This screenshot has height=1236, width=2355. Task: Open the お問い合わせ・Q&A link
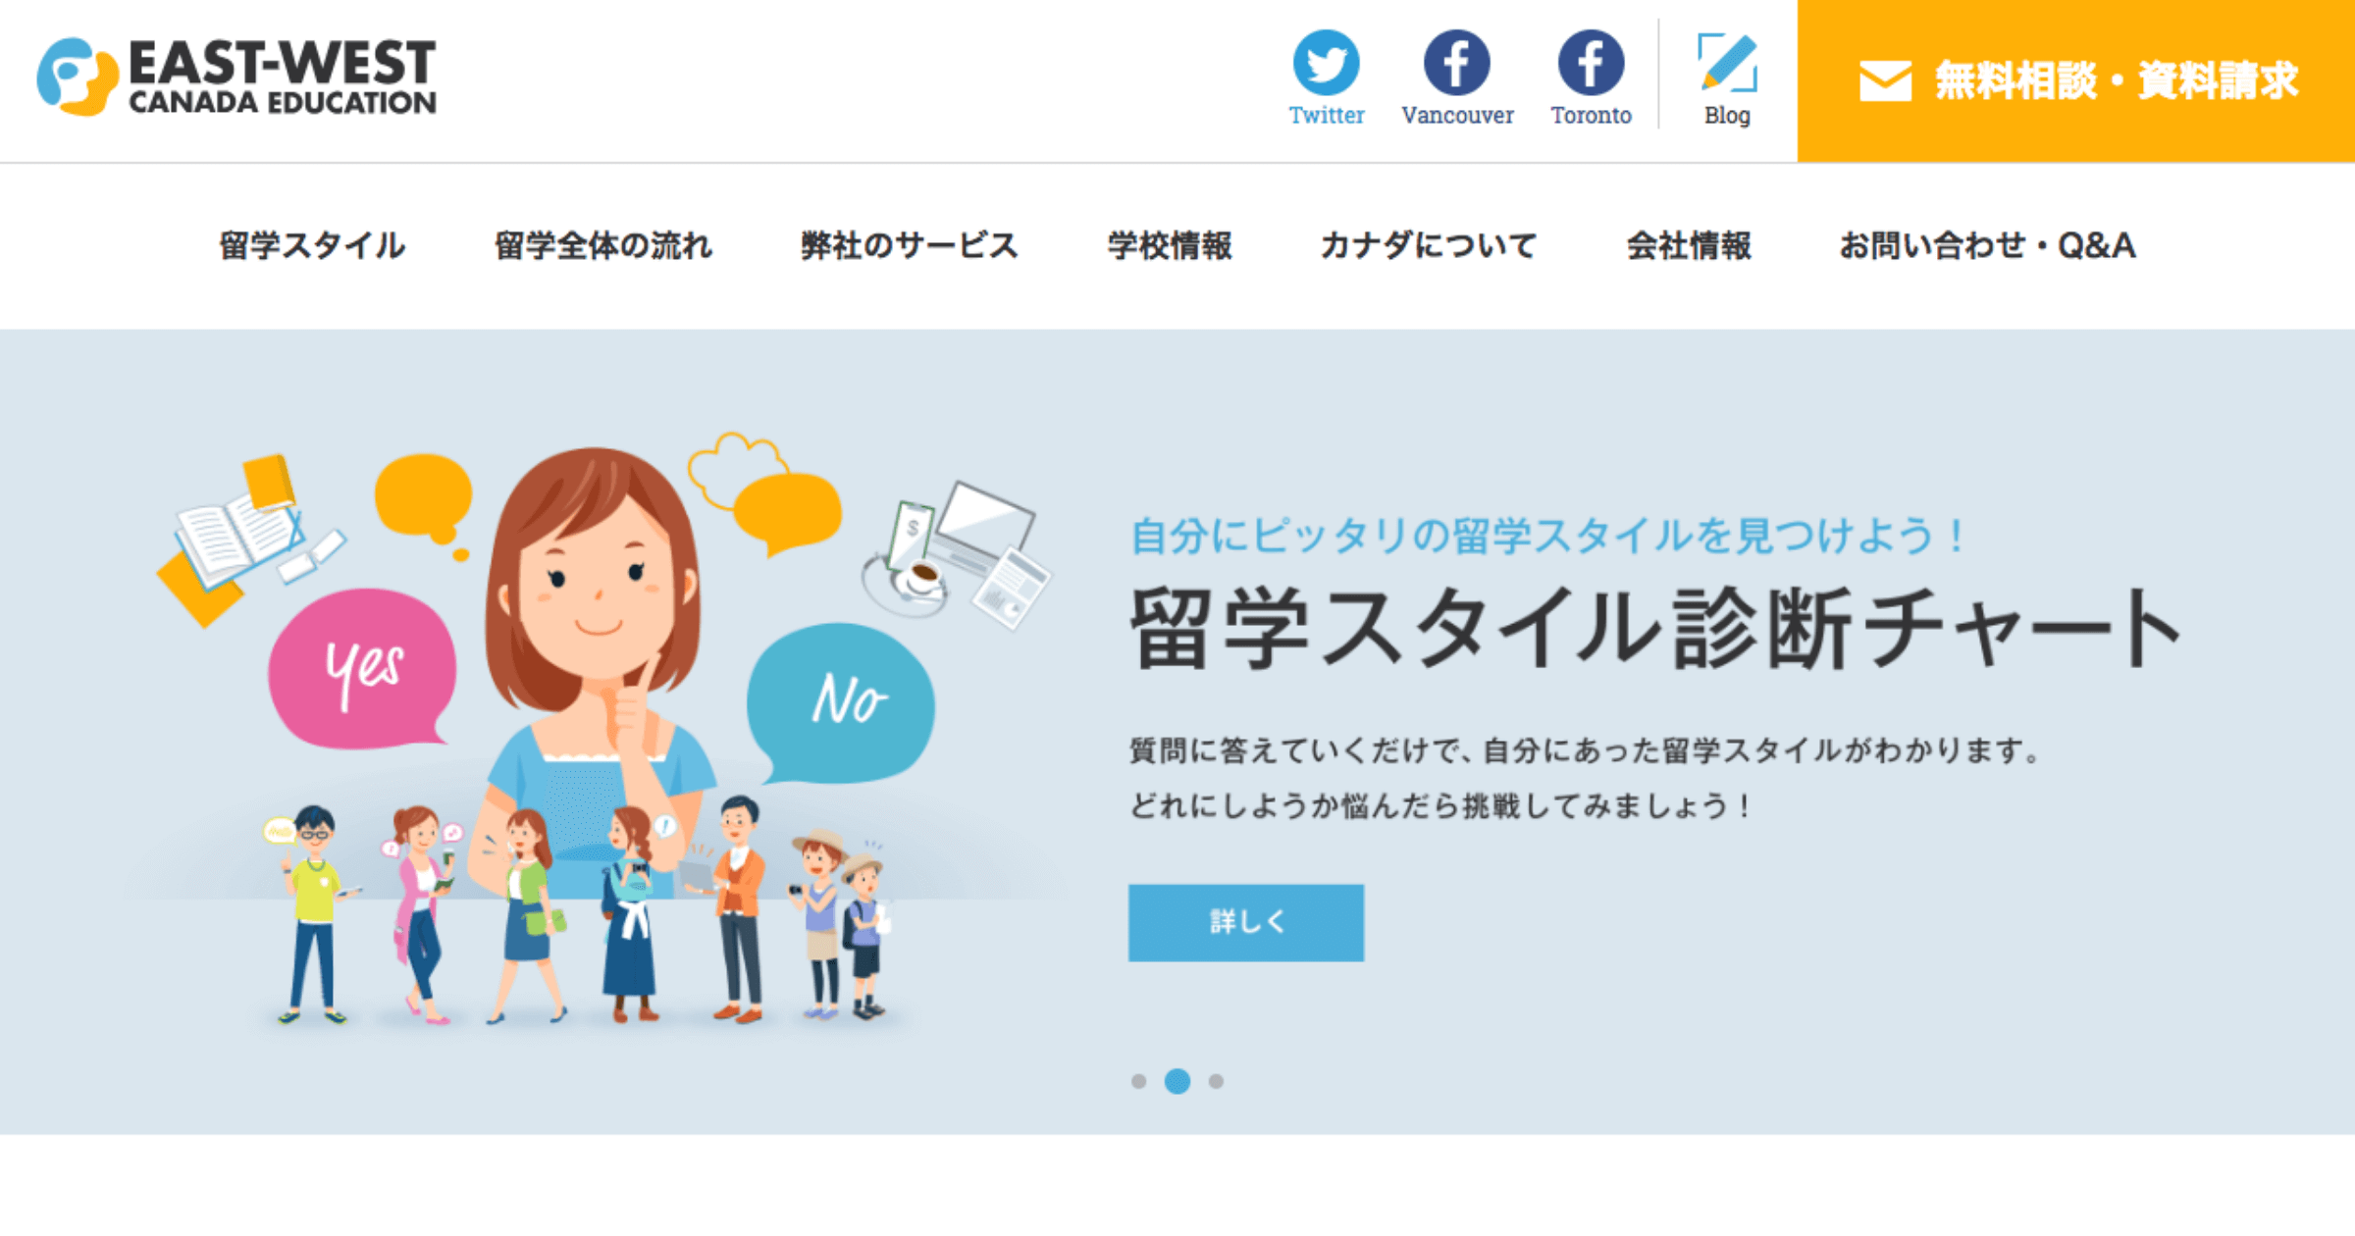(x=1987, y=245)
